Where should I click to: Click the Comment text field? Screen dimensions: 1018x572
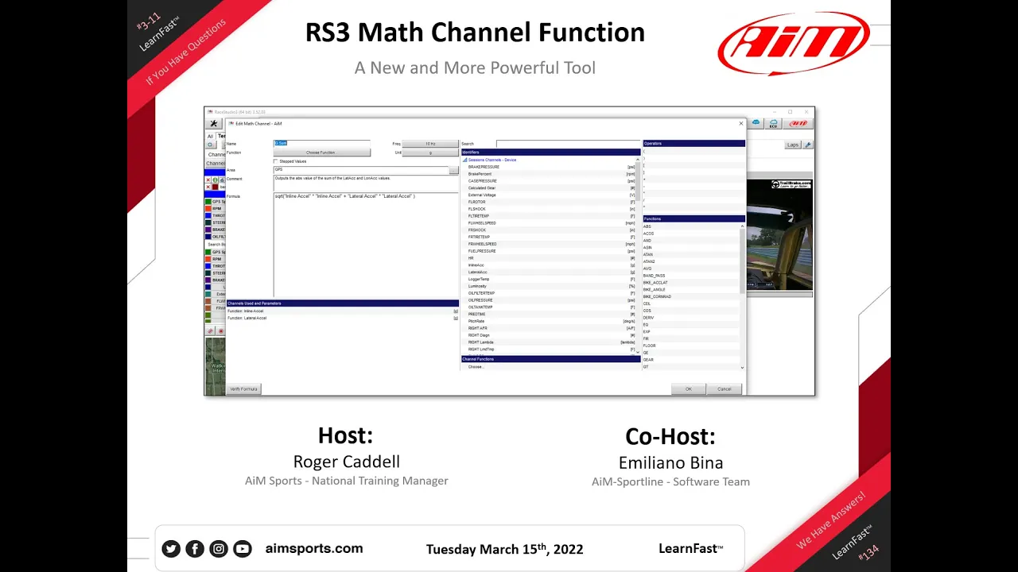pyautogui.click(x=366, y=183)
